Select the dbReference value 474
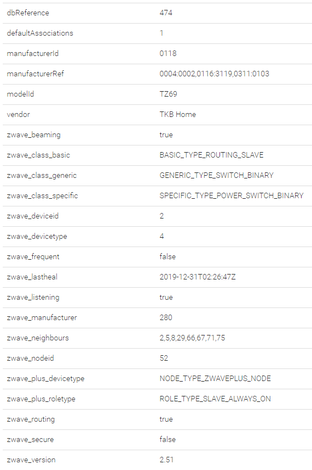312x470 pixels. 166,13
